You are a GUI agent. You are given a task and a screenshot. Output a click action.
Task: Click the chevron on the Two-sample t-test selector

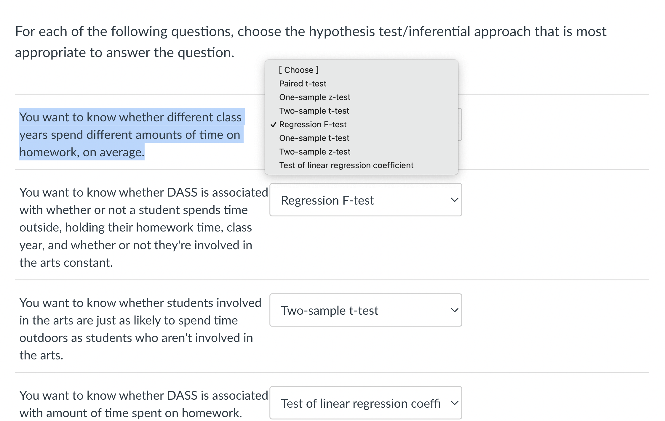point(455,310)
